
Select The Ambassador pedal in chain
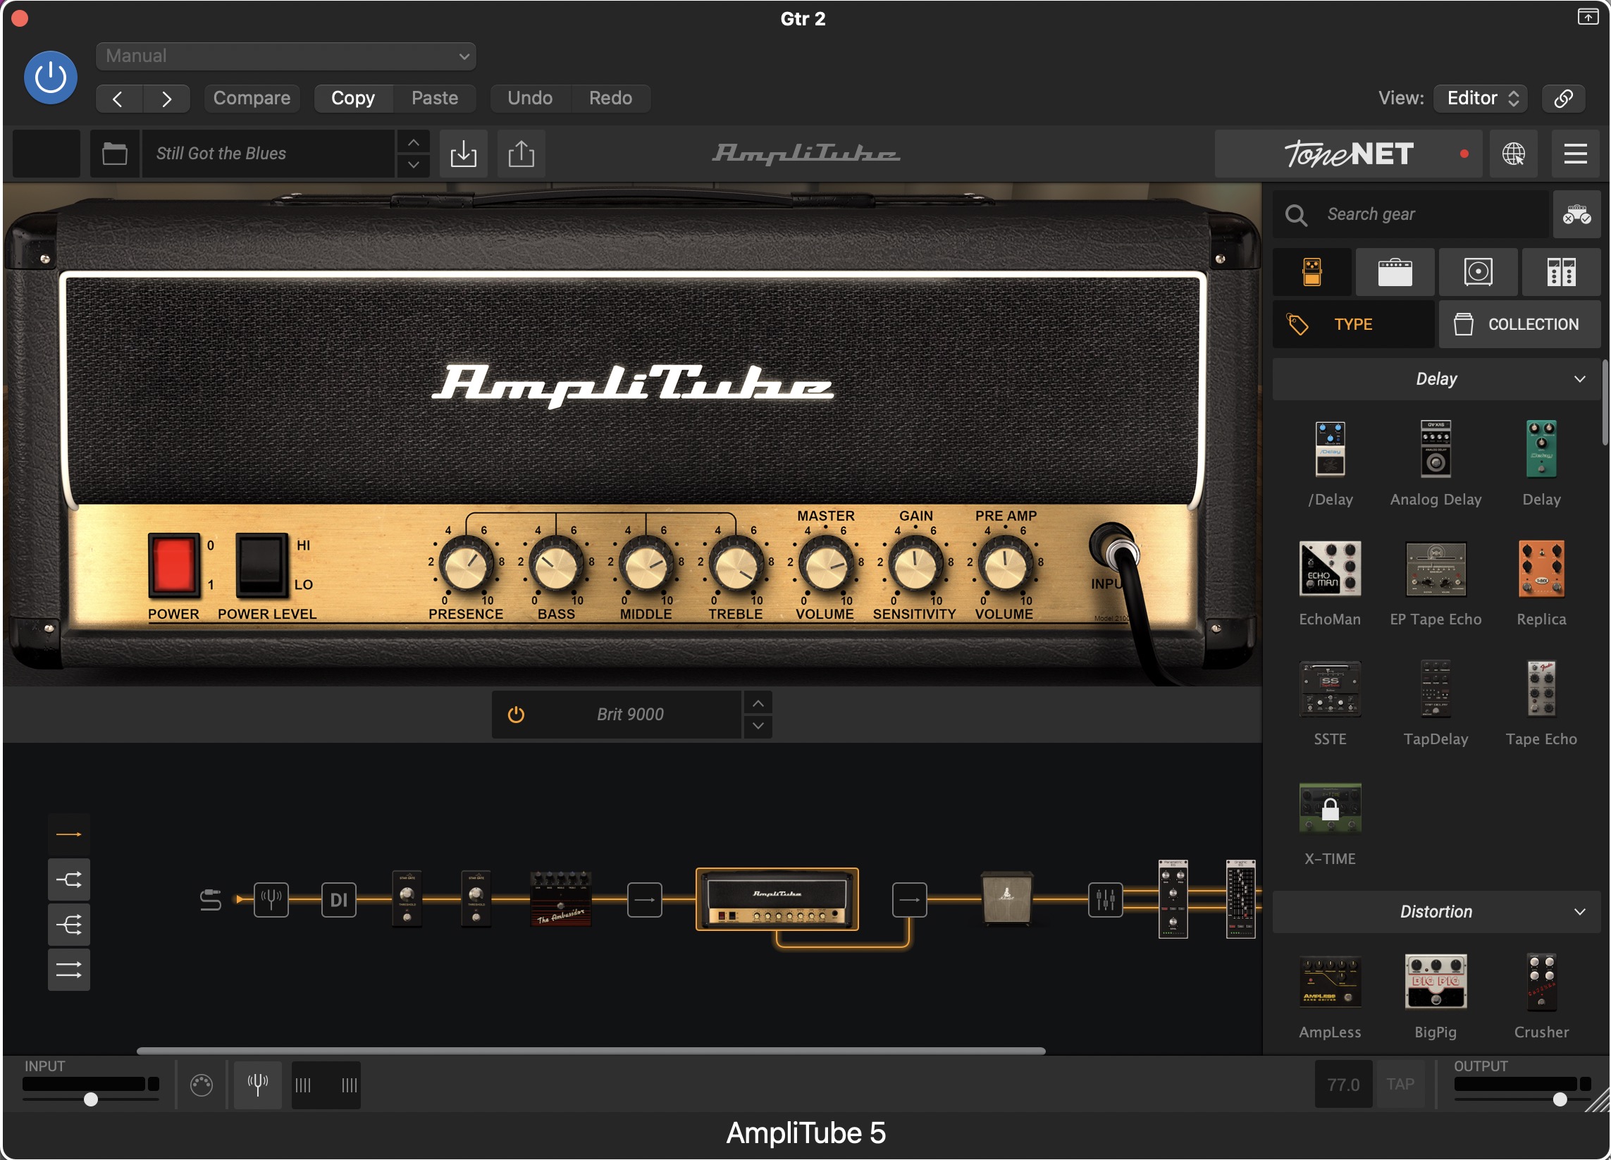560,899
